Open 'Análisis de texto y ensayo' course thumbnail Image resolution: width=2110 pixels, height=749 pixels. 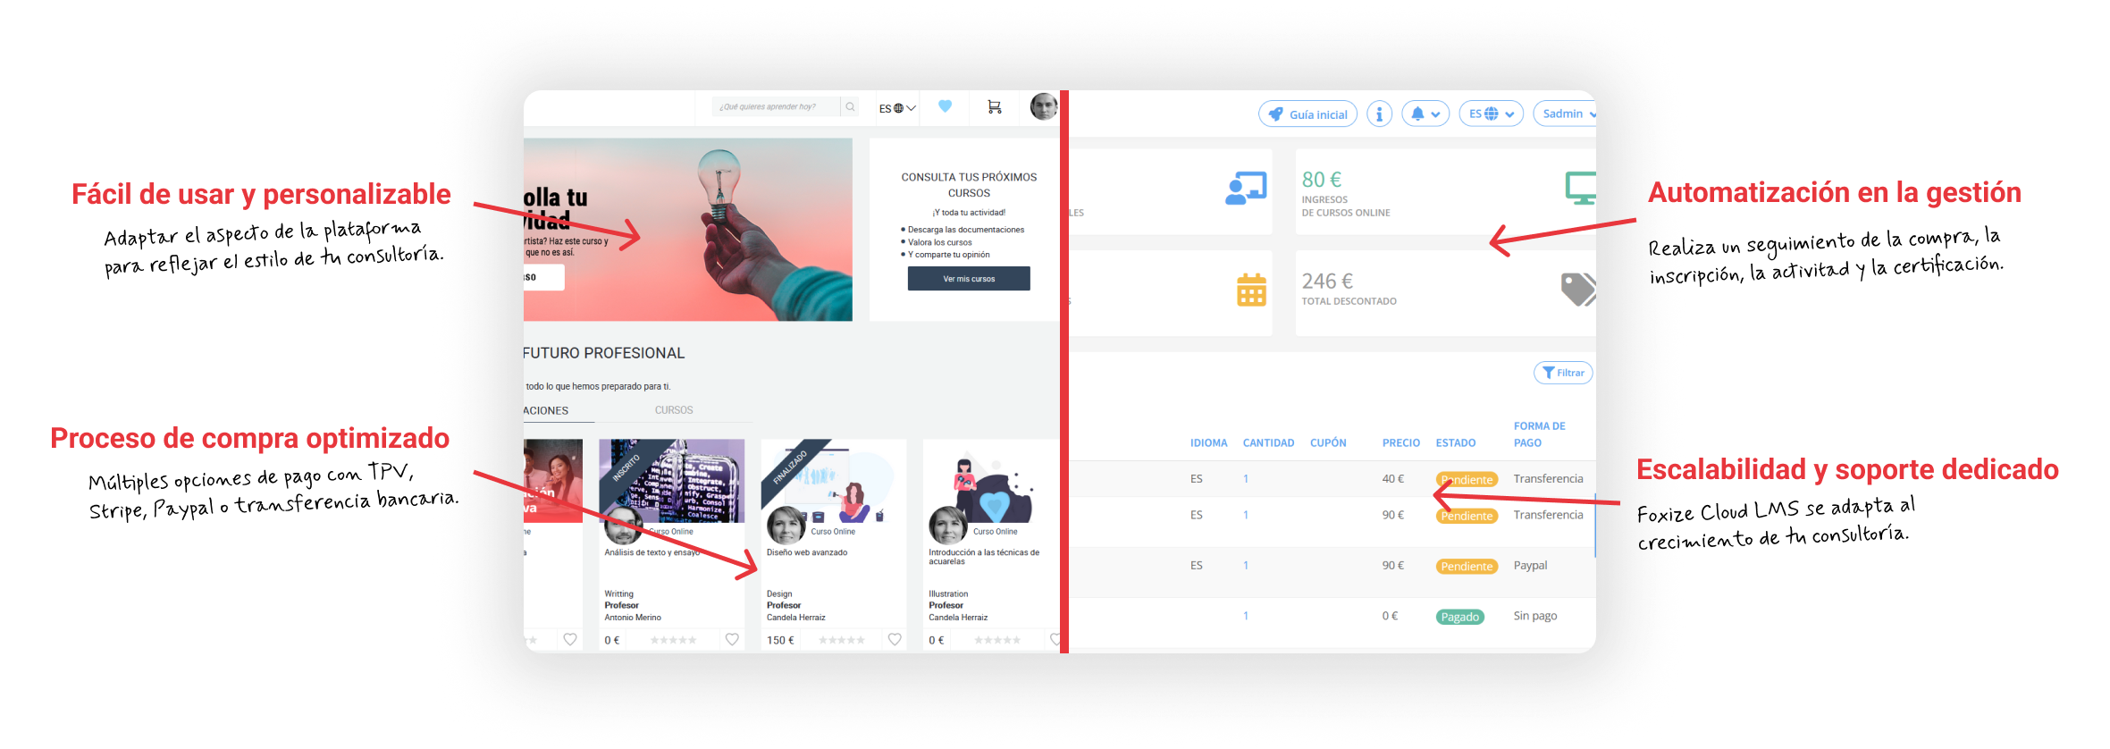click(671, 480)
